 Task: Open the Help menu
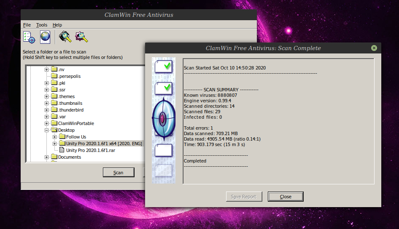click(x=57, y=25)
